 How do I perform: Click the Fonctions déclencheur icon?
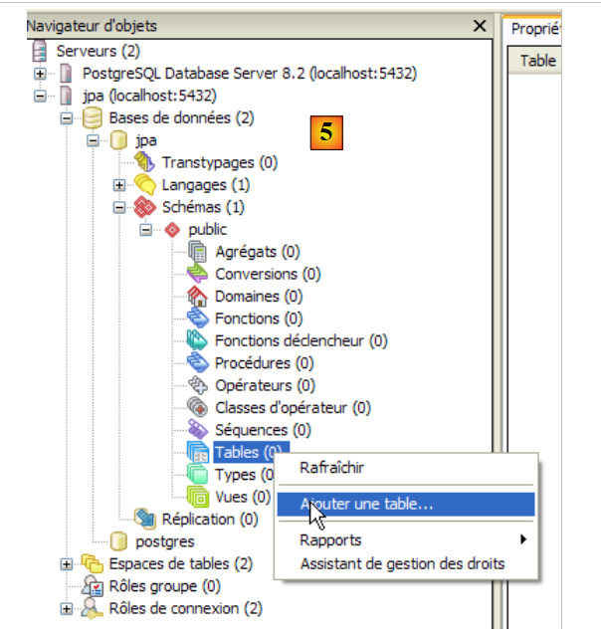pyautogui.click(x=197, y=341)
